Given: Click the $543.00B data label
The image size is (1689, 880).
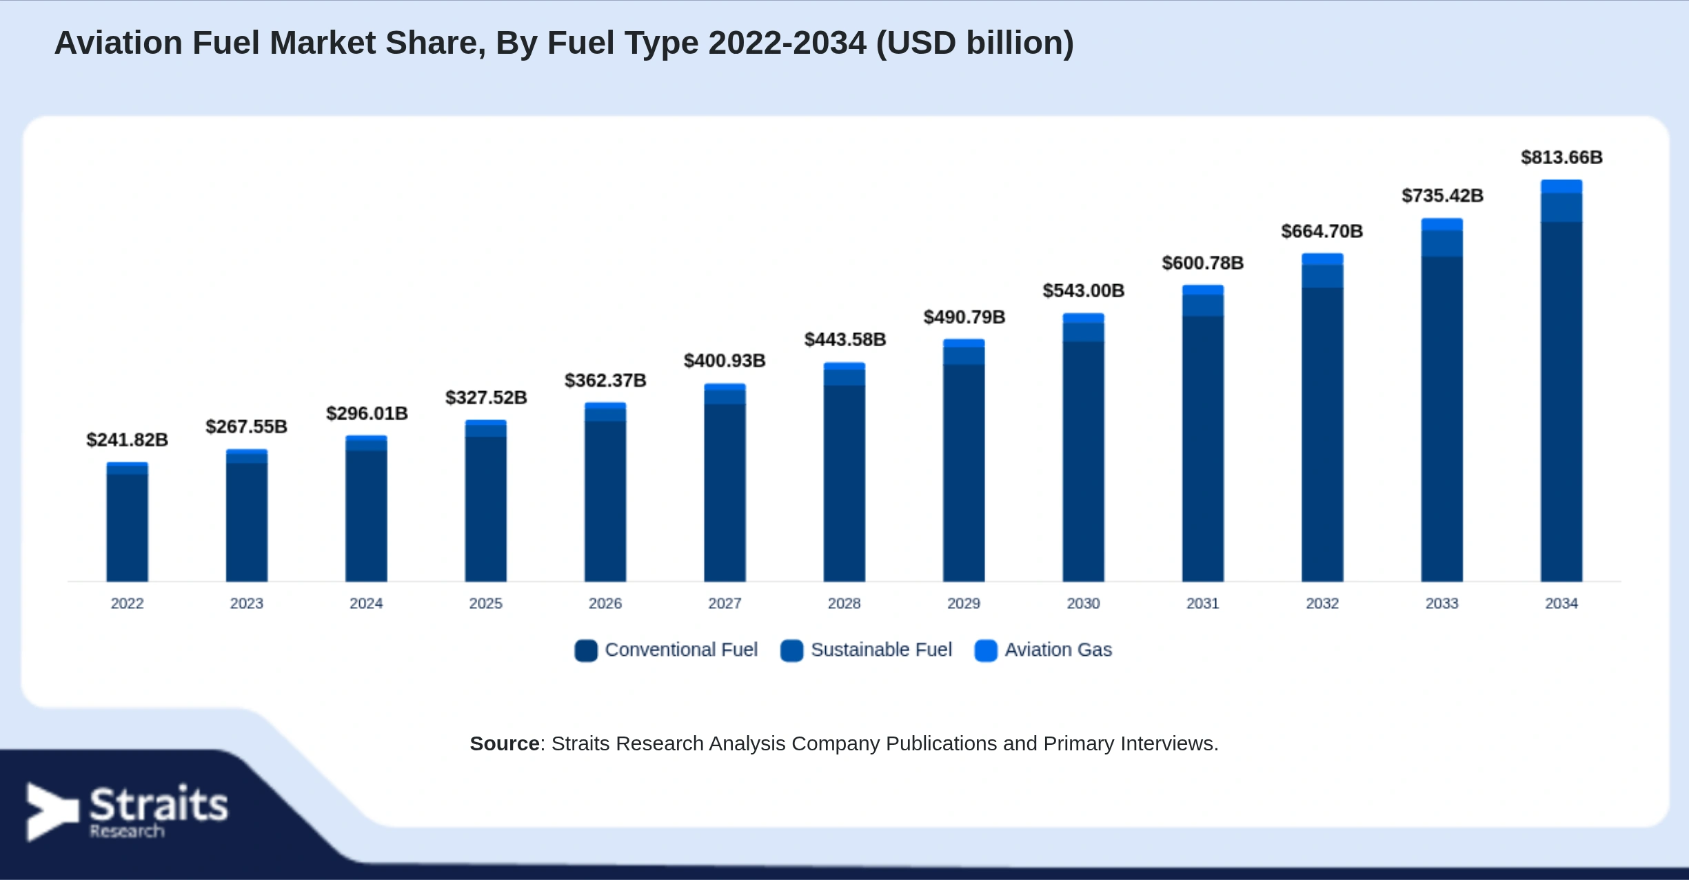Looking at the screenshot, I should tap(1083, 291).
